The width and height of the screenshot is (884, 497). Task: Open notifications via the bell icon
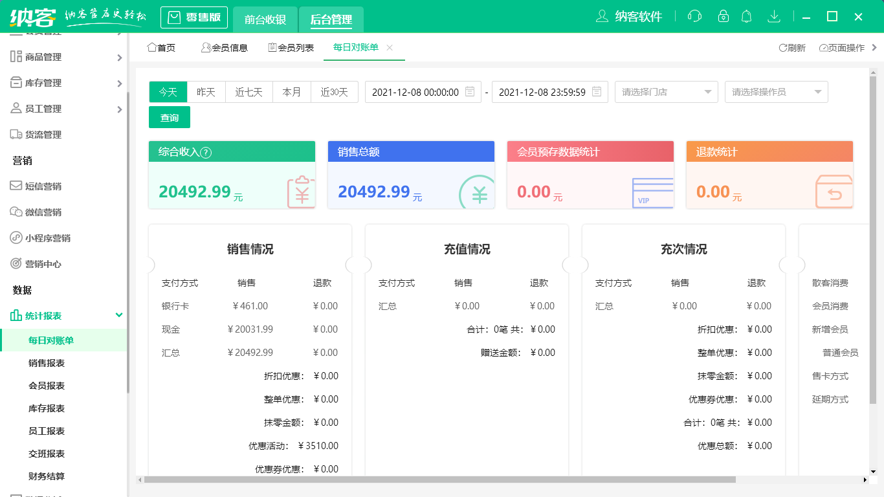[x=747, y=16]
